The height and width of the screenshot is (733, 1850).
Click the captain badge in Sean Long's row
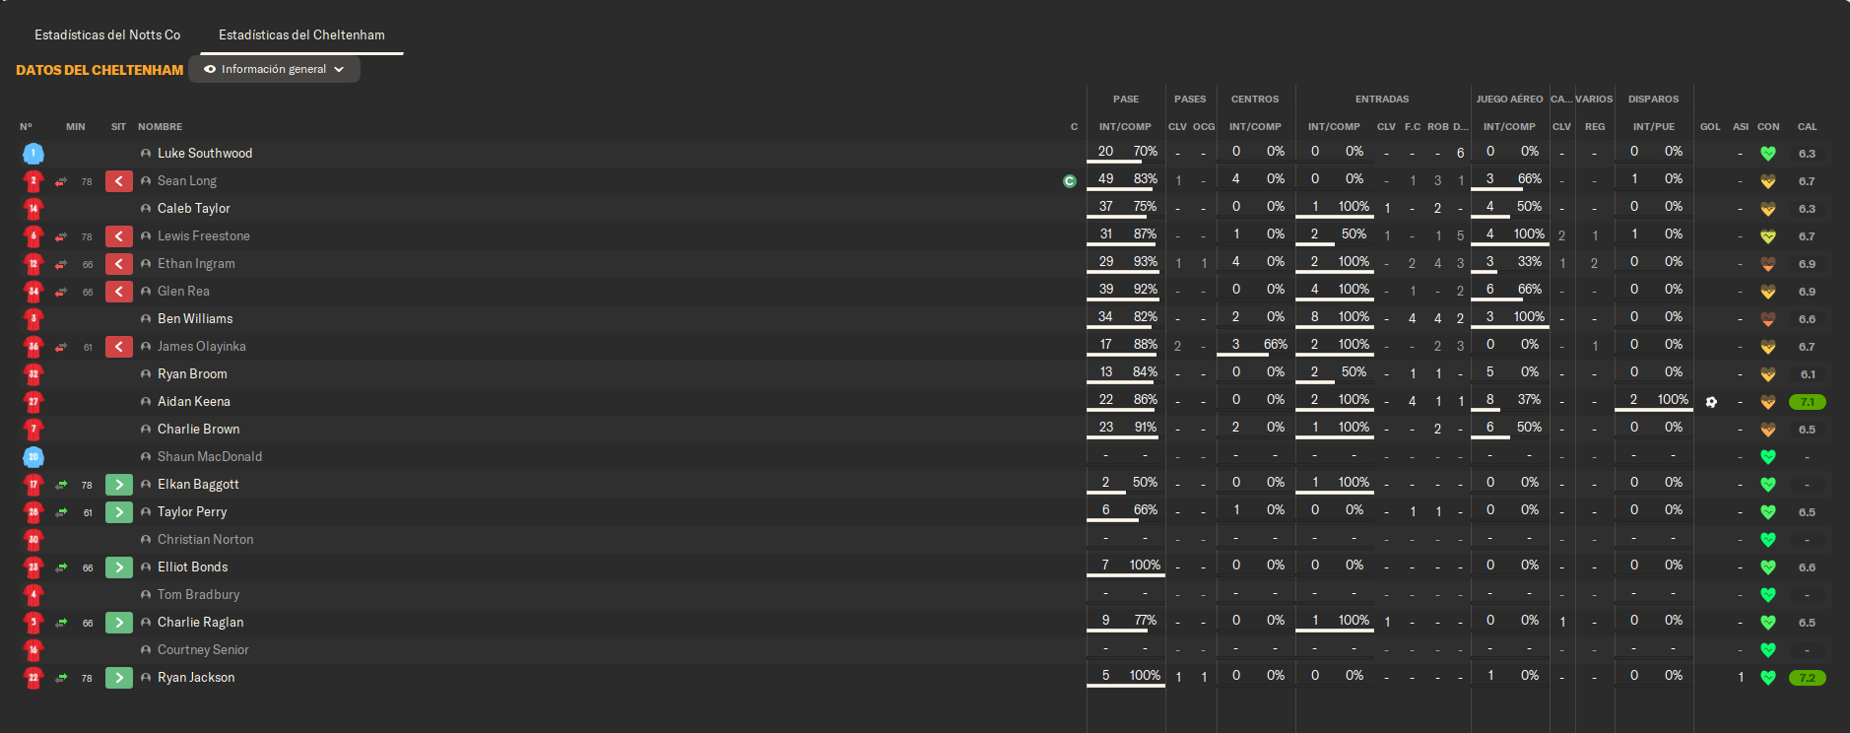[x=1070, y=181]
